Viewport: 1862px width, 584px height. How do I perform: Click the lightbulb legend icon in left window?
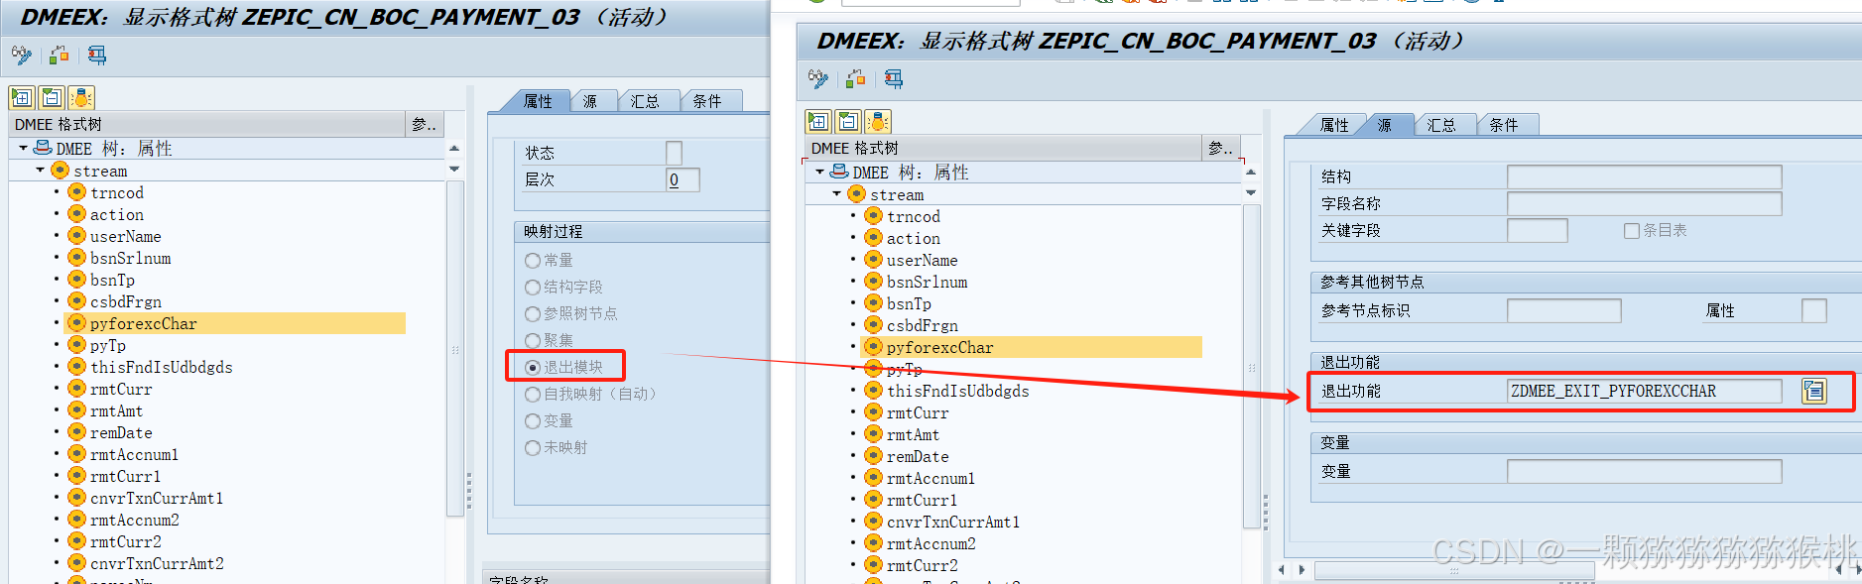(x=81, y=97)
